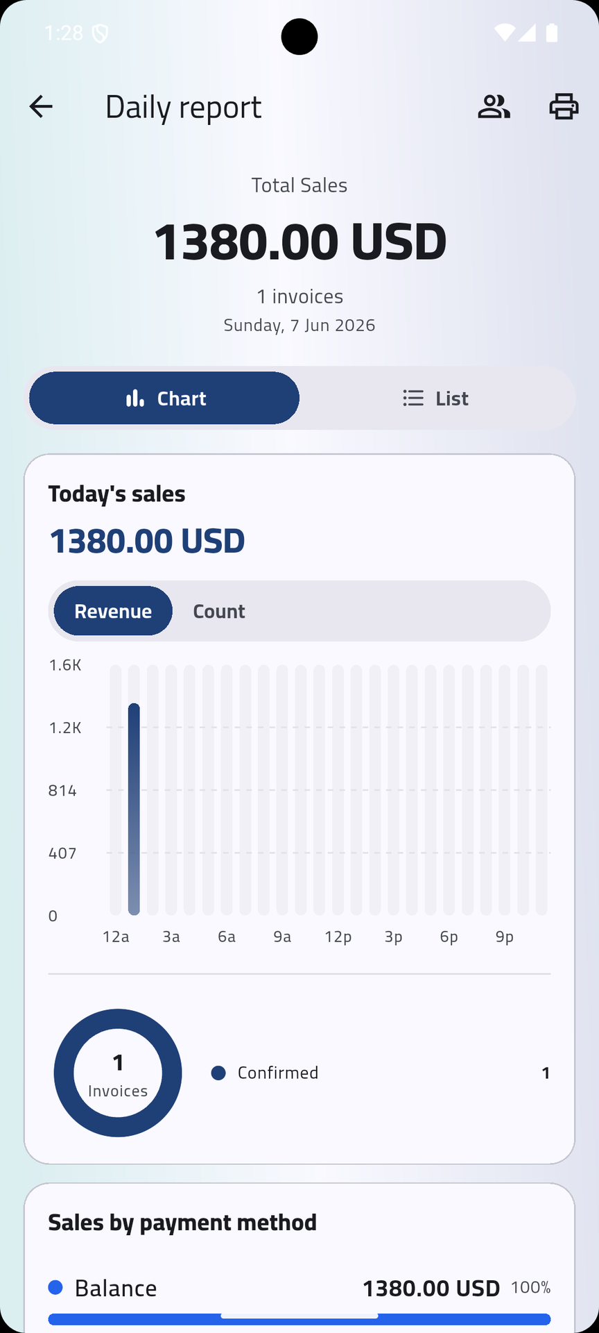Image resolution: width=599 pixels, height=1333 pixels.
Task: Tap the 12p axis label
Action: [x=338, y=937]
